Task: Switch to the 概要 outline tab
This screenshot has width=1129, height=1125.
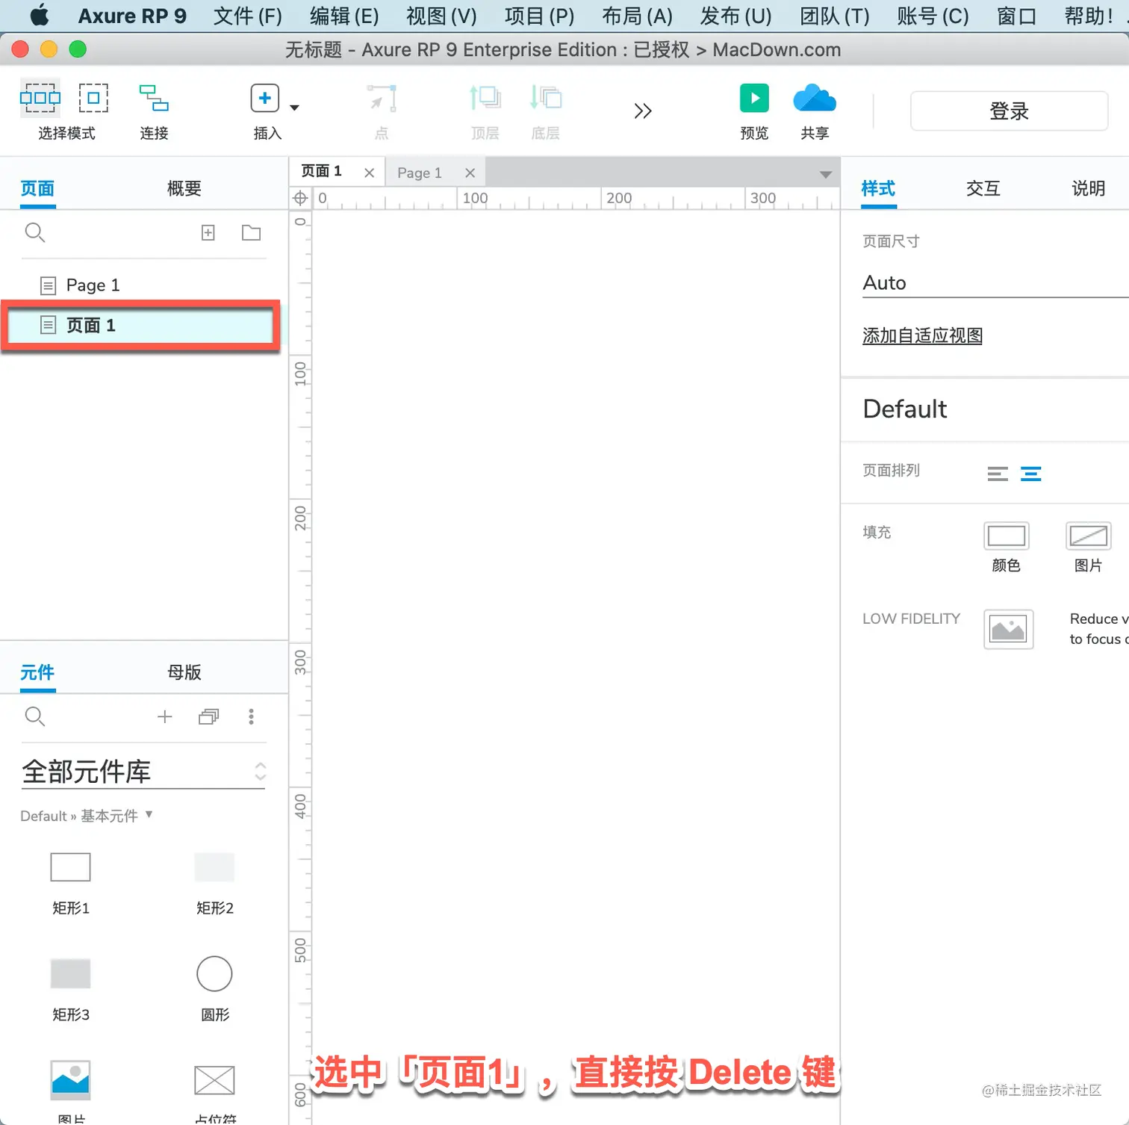Action: click(184, 188)
